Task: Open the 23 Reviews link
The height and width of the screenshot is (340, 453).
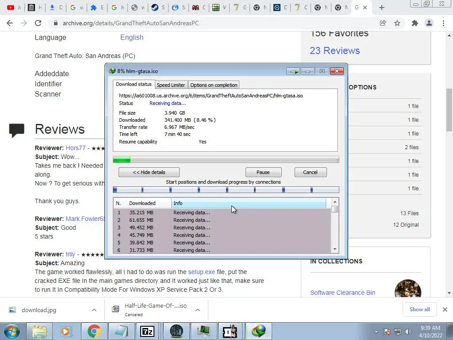Action: pyautogui.click(x=335, y=50)
